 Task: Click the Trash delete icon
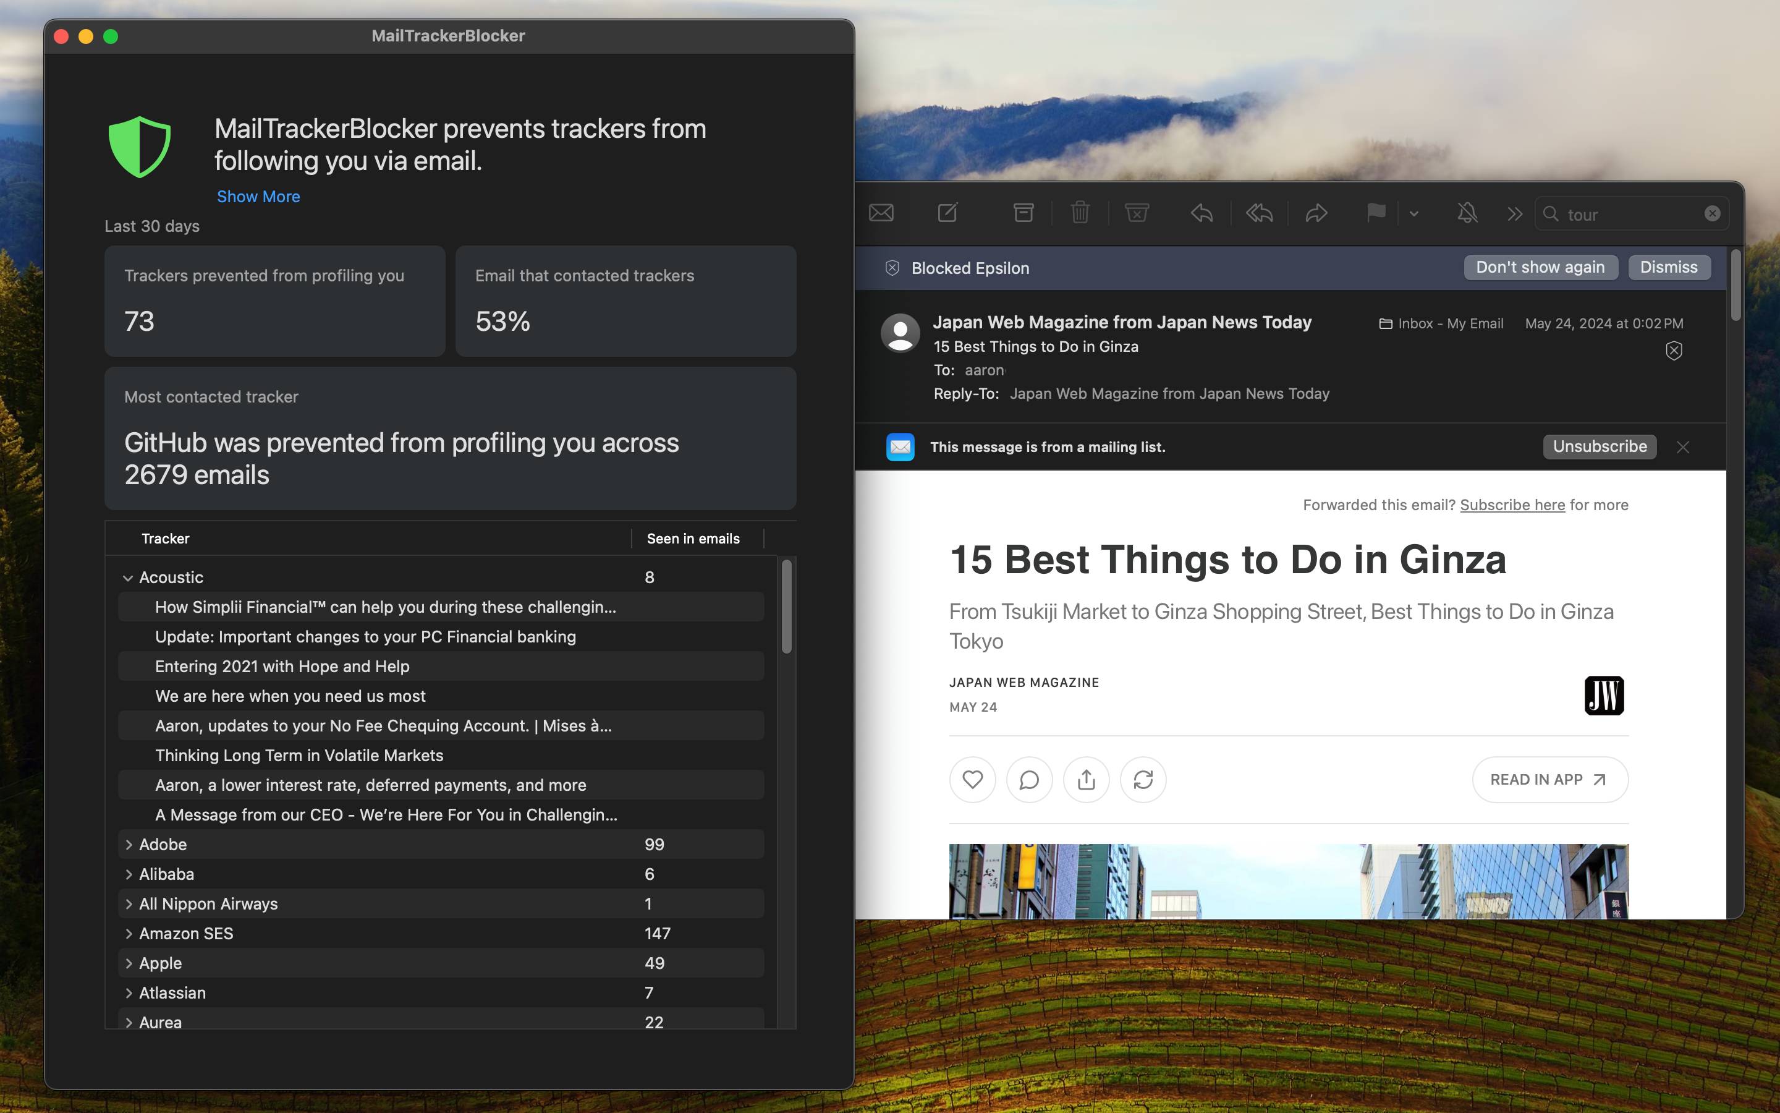[x=1080, y=213]
